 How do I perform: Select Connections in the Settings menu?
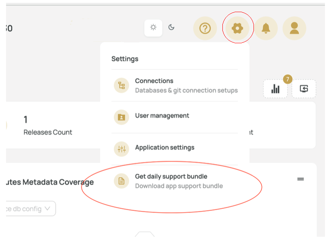[154, 81]
